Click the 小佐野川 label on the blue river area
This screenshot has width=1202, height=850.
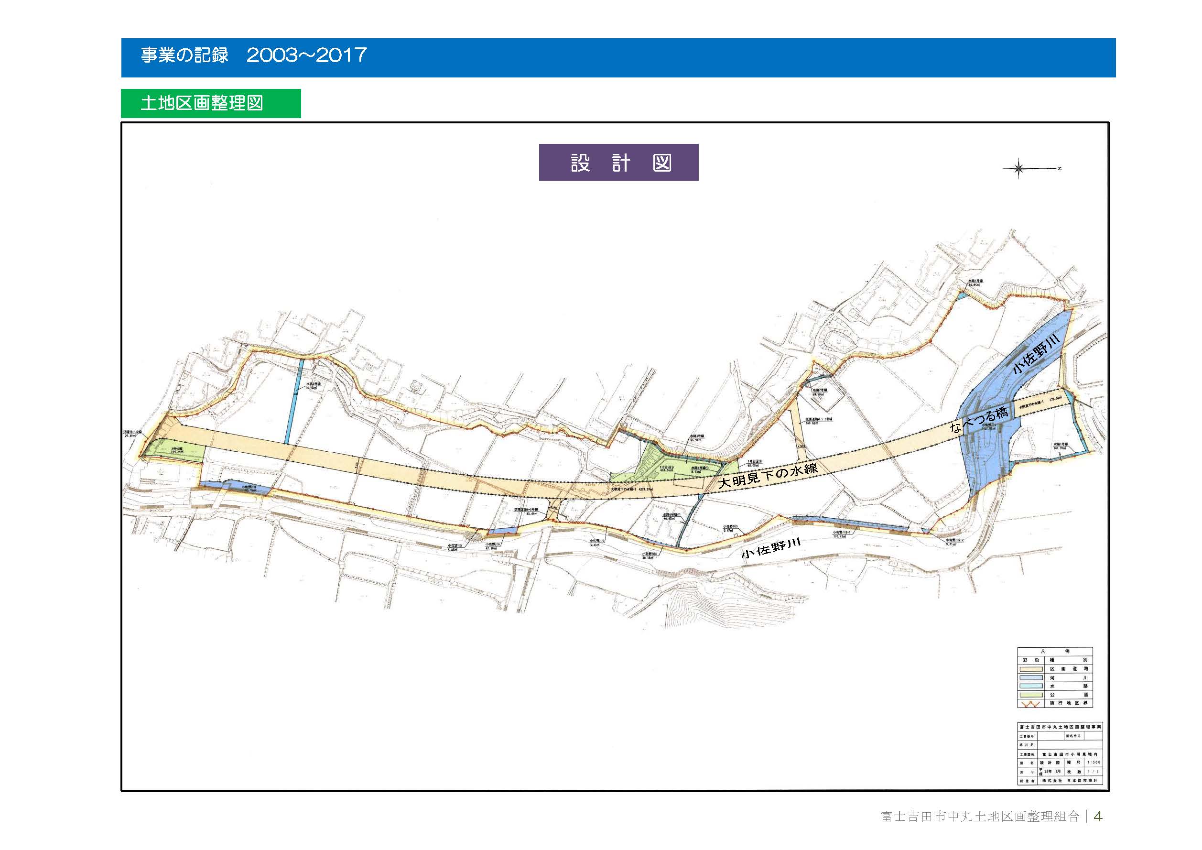1037,354
